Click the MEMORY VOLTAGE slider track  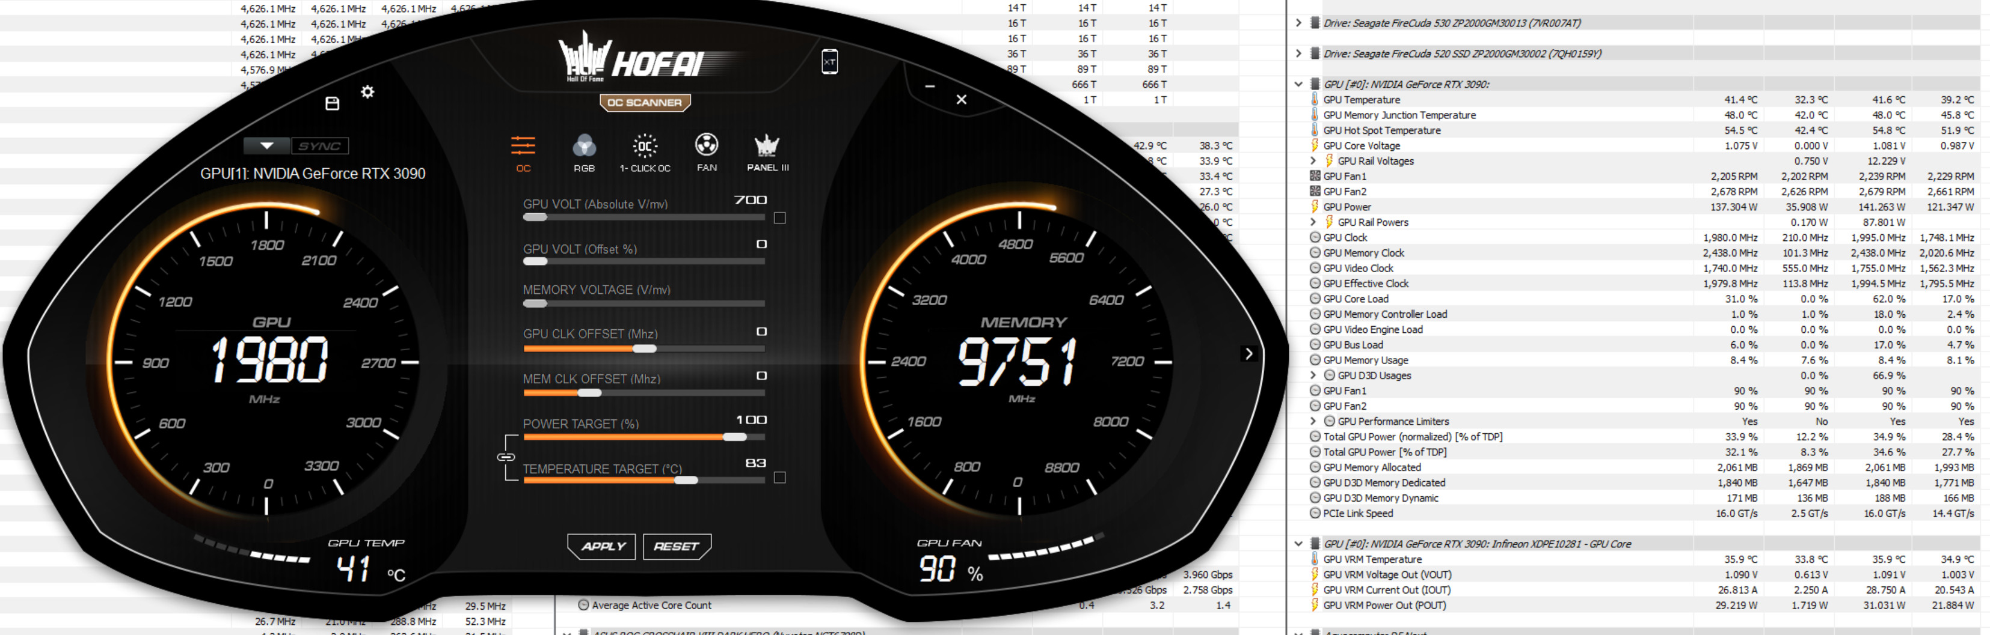click(644, 304)
